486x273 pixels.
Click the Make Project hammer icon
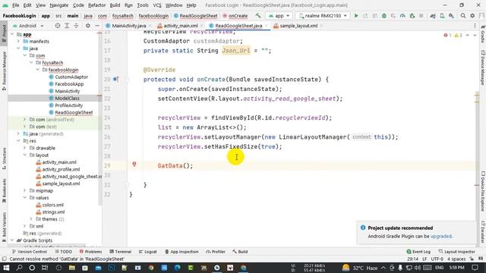coord(258,16)
